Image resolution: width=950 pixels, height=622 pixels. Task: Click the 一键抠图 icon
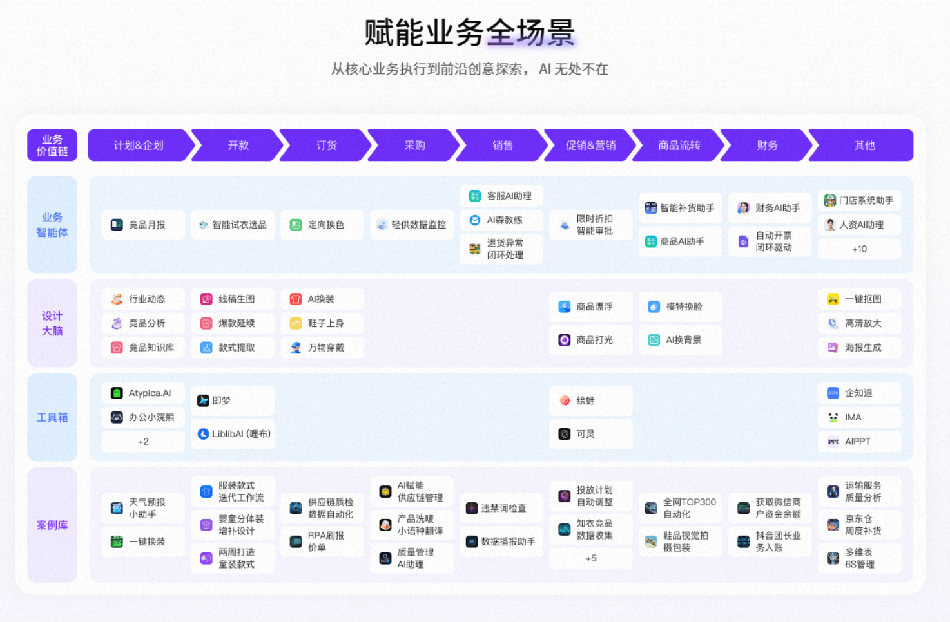pos(833,299)
